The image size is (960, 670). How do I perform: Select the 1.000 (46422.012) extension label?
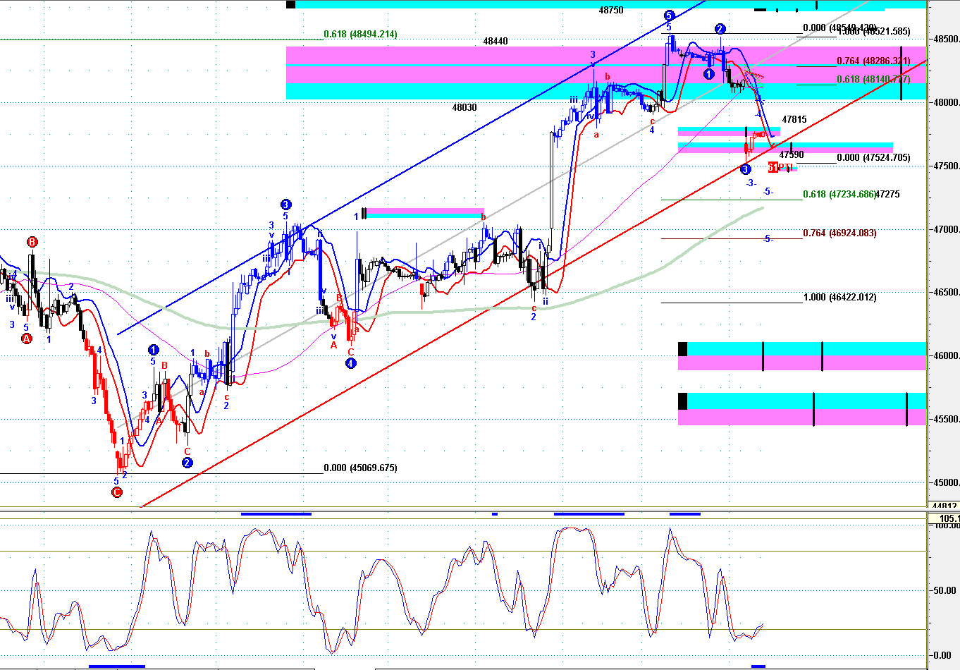pos(839,298)
